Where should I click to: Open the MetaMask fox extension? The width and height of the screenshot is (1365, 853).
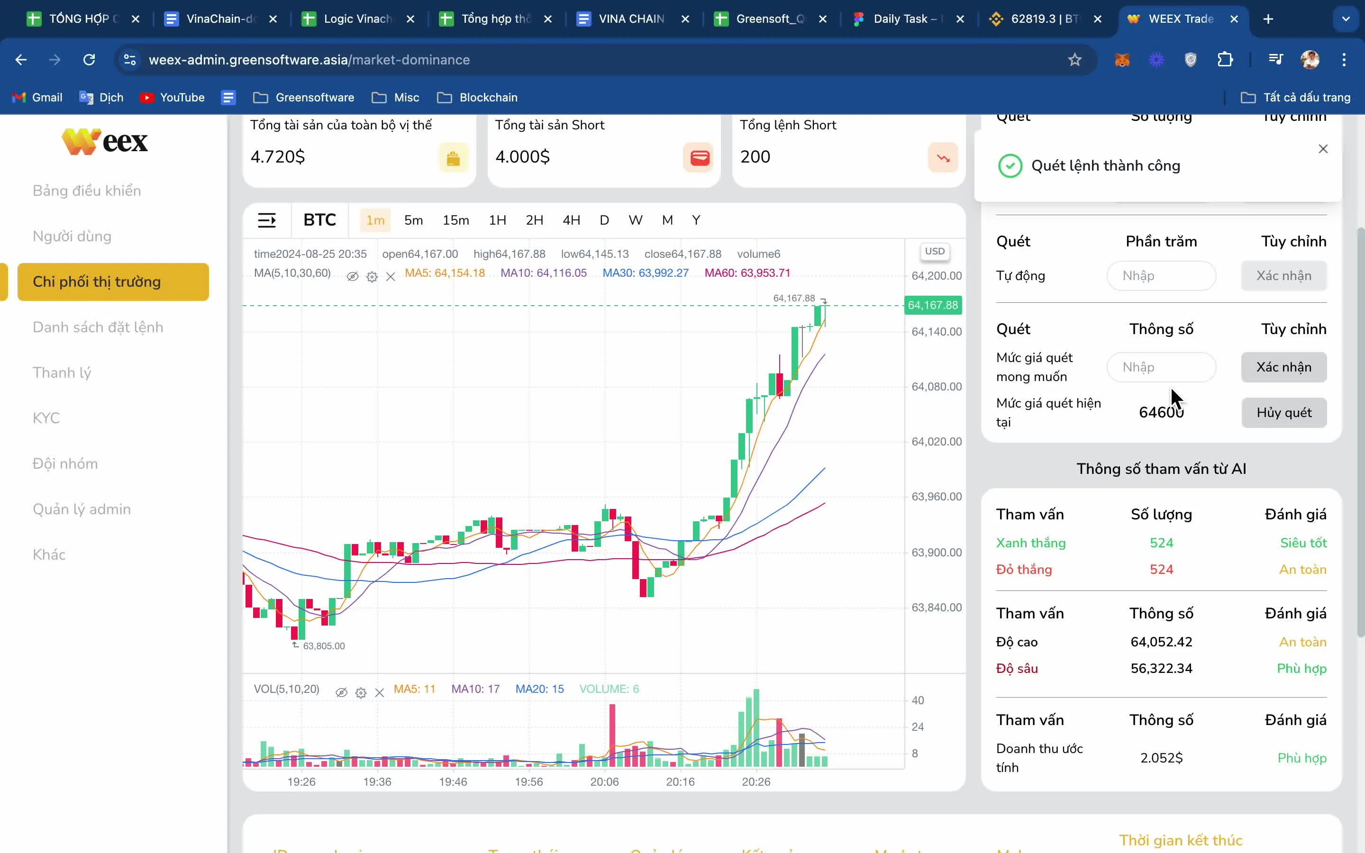(x=1122, y=60)
